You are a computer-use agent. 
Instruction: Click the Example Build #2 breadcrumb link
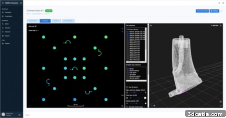point(37,14)
